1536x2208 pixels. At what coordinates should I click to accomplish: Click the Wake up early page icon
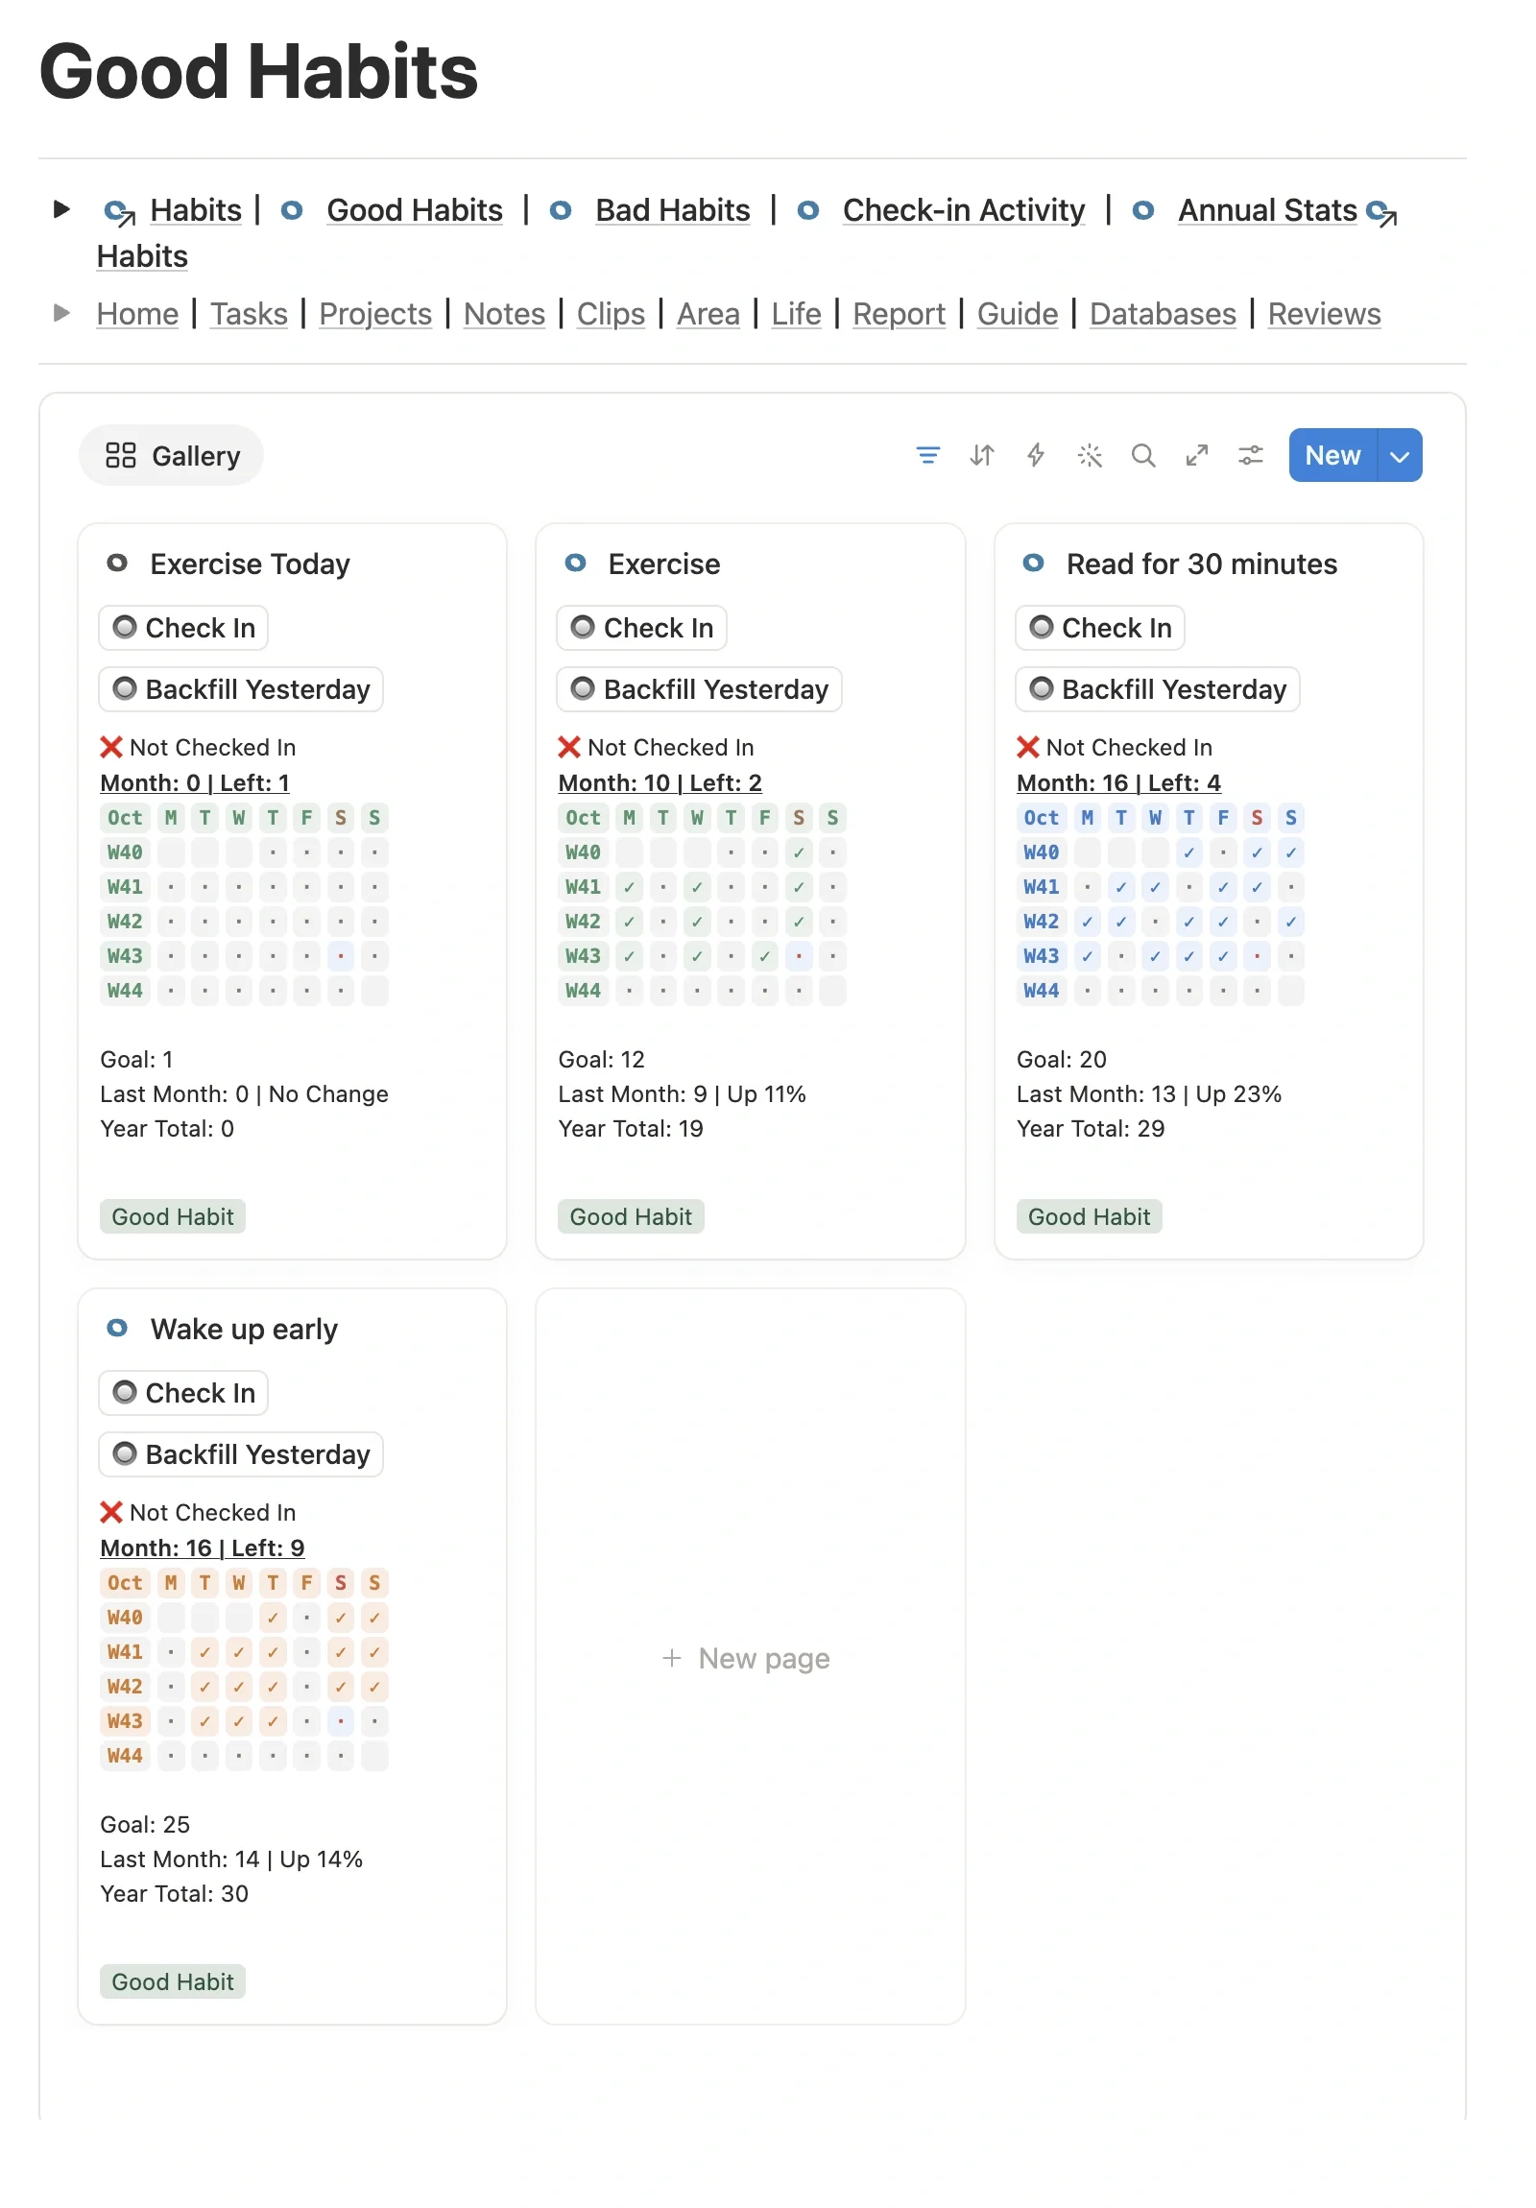(x=117, y=1328)
